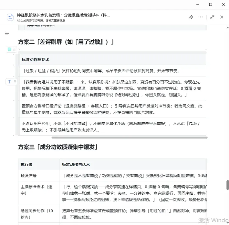The height and width of the screenshot is (225, 229).
Task: Click the cell starting 「行，这个质疑我接
Action: (x=133, y=193)
